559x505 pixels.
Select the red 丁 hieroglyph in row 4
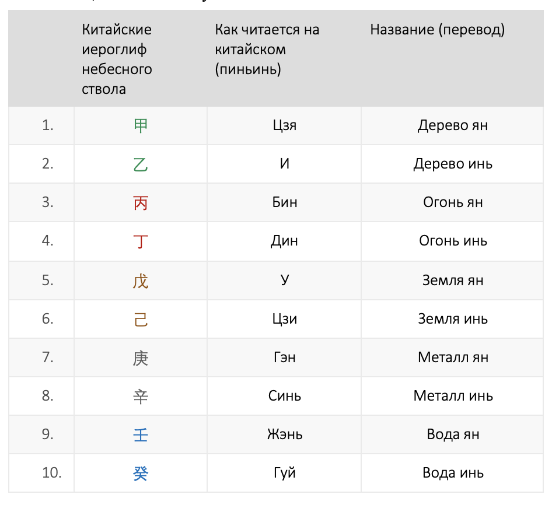(x=141, y=241)
